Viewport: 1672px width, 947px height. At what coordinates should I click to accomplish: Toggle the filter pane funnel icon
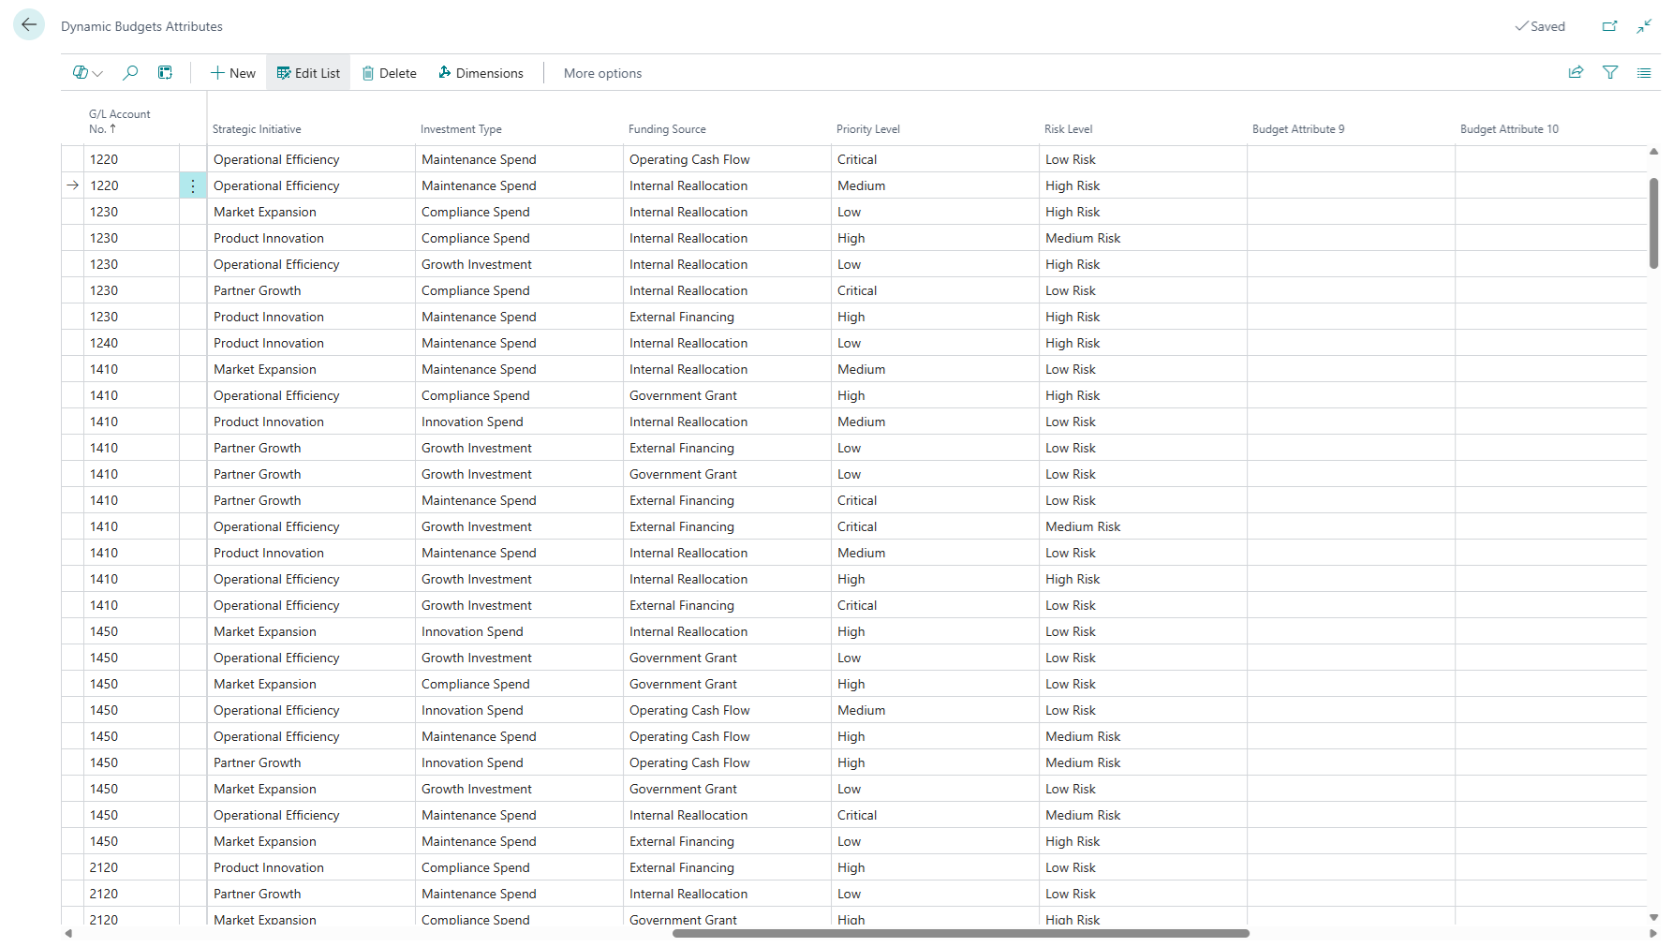click(x=1610, y=73)
